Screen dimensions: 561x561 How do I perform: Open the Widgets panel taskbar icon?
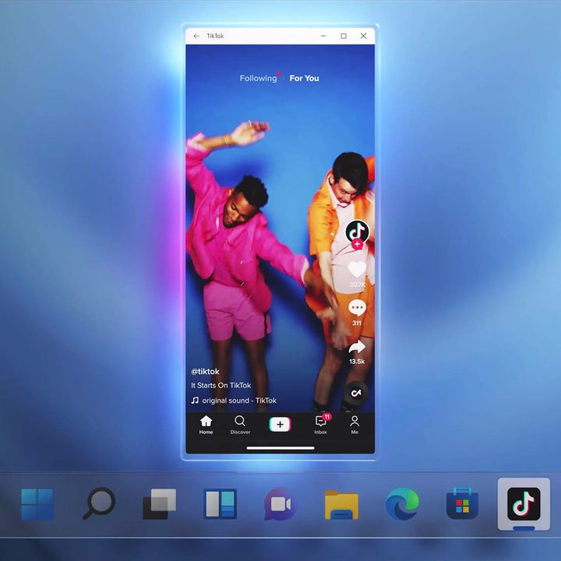tap(220, 504)
